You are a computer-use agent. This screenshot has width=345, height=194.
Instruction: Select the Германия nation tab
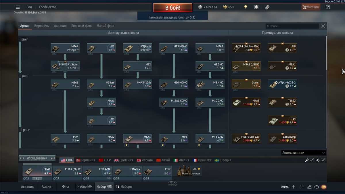coord(85,160)
